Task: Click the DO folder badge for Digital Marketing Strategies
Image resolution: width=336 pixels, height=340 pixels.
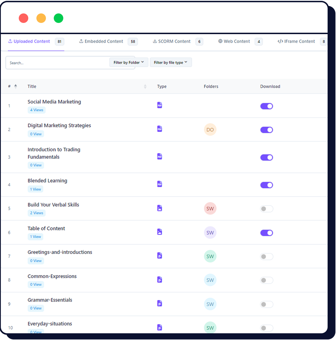Action: 210,130
